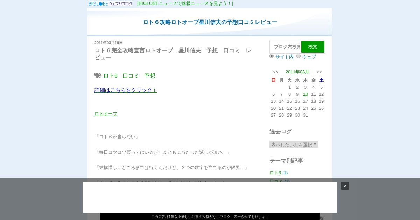Click the 土 Saturday calendar header

tap(321, 80)
